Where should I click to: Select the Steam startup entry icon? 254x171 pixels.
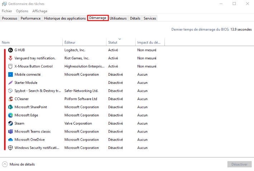pyautogui.click(x=10, y=124)
